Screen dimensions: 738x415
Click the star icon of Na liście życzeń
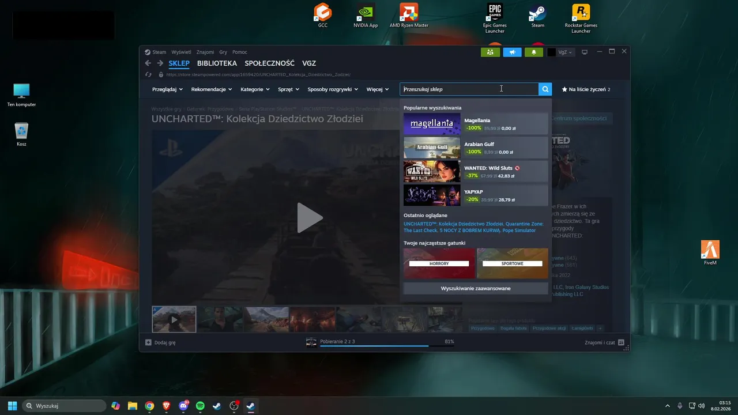pos(564,89)
